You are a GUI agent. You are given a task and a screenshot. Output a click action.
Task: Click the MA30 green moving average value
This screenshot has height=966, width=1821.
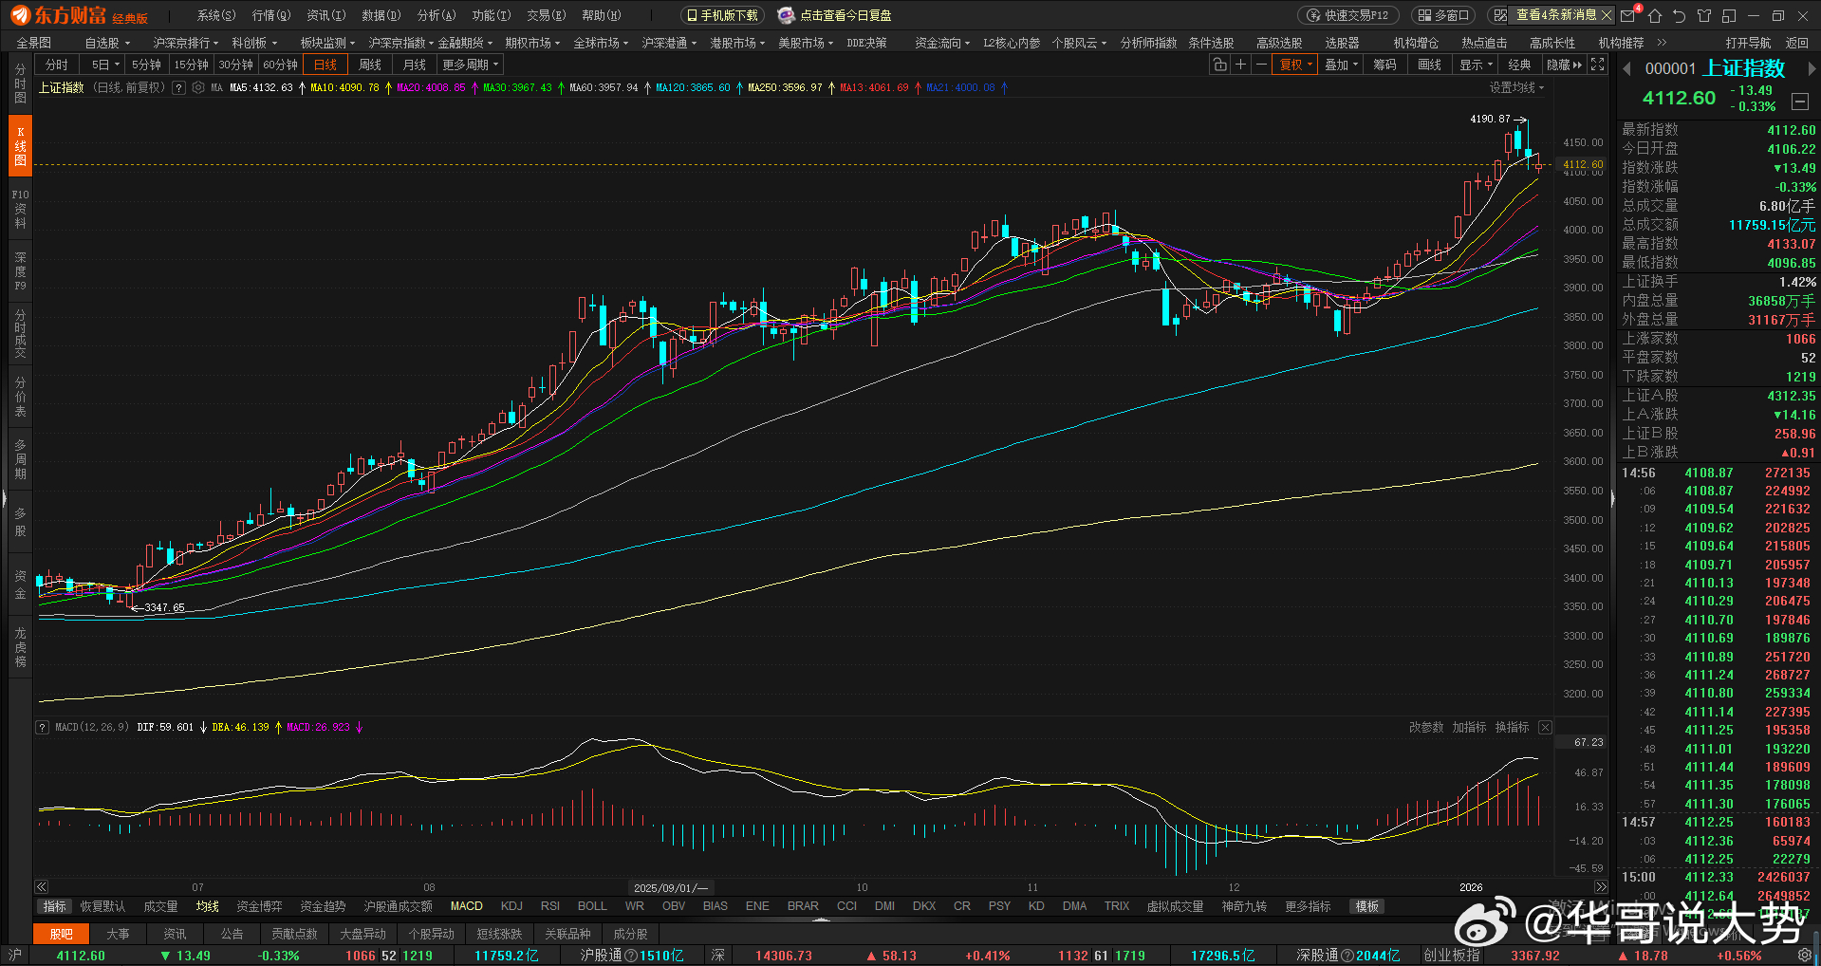(x=517, y=87)
